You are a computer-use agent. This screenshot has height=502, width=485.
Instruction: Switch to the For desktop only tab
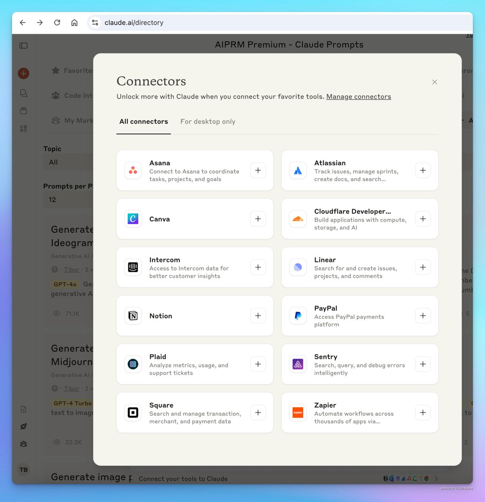point(208,122)
